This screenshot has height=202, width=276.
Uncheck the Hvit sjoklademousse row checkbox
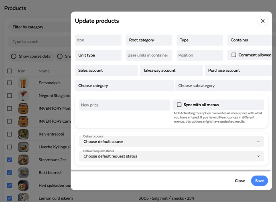(x=10, y=185)
